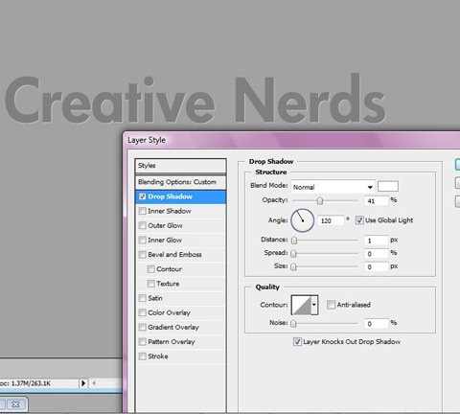
Task: Enable the Anti-aliased checkbox
Action: point(331,305)
